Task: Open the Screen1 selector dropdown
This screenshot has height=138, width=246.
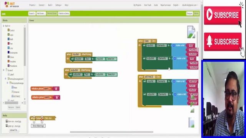Action: point(32,13)
